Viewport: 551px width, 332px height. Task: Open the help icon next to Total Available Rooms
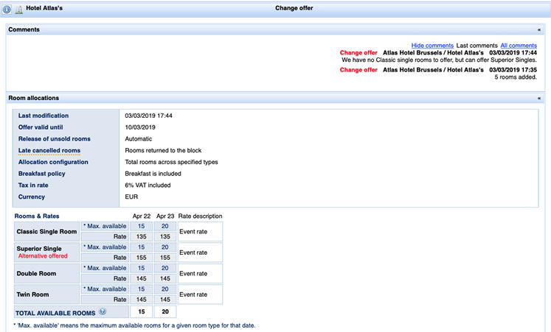(x=103, y=311)
